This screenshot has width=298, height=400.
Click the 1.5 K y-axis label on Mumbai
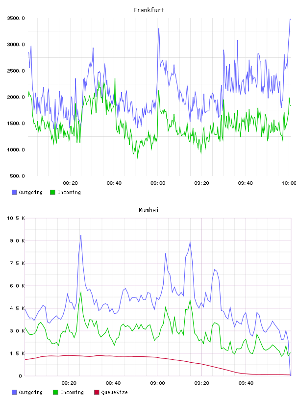[x=17, y=353]
